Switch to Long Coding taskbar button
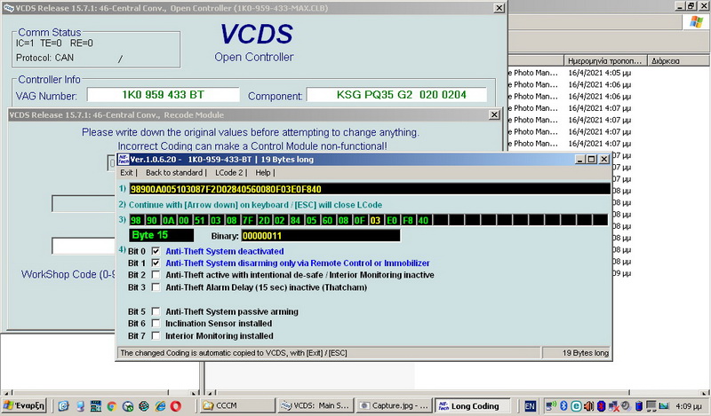The width and height of the screenshot is (711, 416). [x=472, y=405]
